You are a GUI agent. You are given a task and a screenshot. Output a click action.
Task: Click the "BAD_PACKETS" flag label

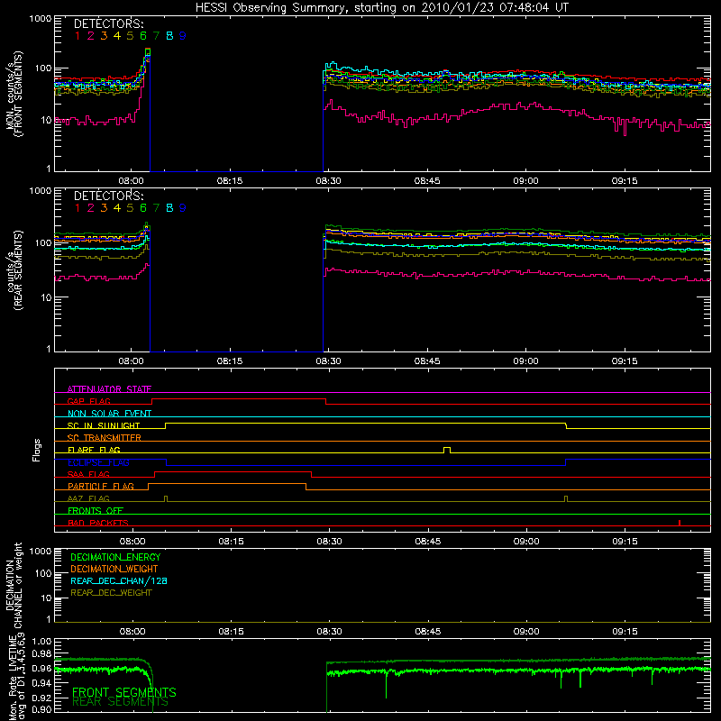click(98, 523)
